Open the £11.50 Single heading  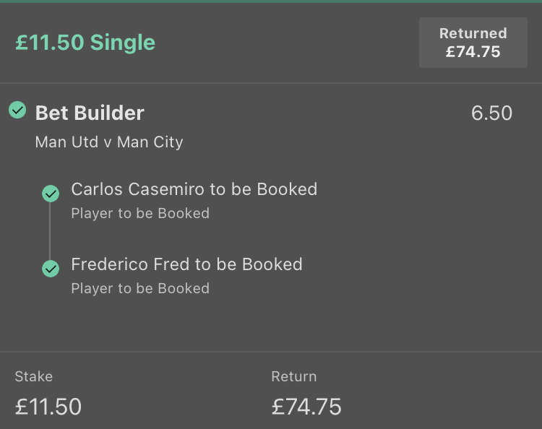pos(85,43)
